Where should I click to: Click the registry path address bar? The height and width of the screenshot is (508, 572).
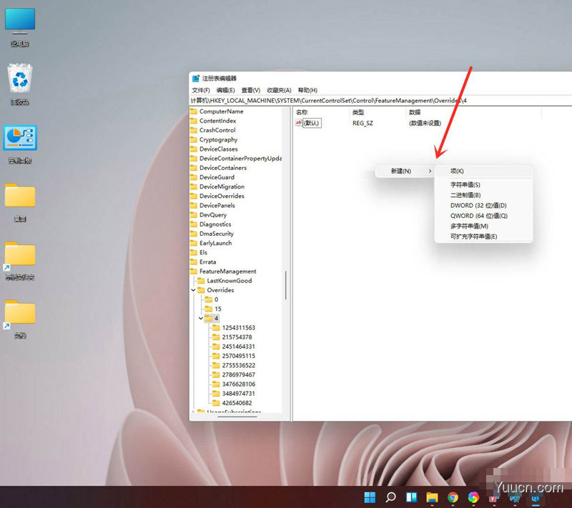[x=380, y=101]
